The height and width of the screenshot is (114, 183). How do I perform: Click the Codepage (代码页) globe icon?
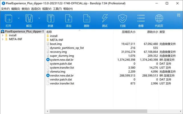tap(159, 18)
